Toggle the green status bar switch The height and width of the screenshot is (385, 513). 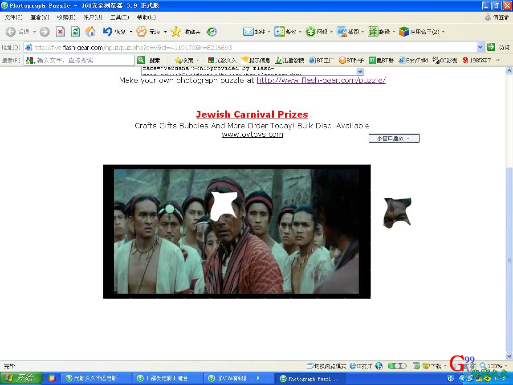[x=397, y=366]
